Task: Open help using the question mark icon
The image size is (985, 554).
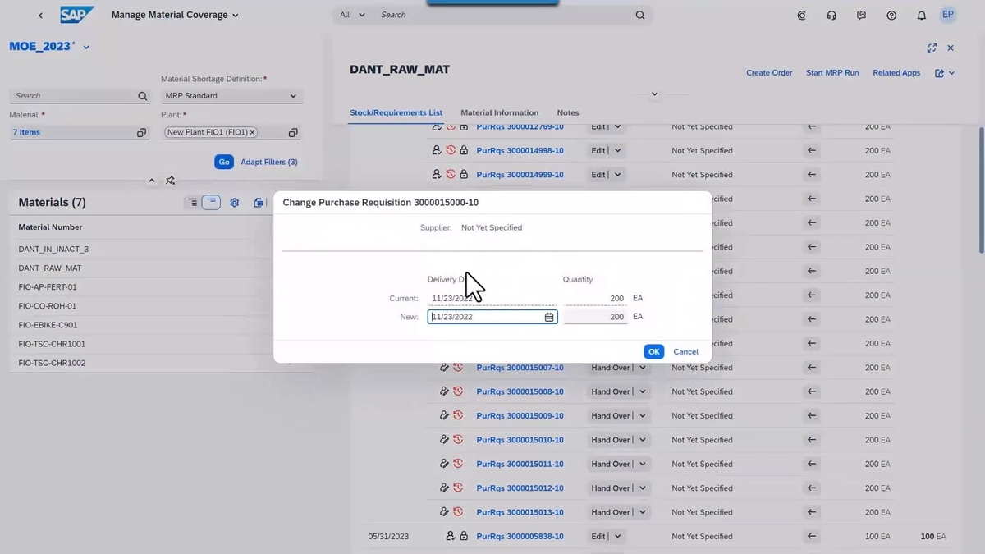Action: pos(891,15)
